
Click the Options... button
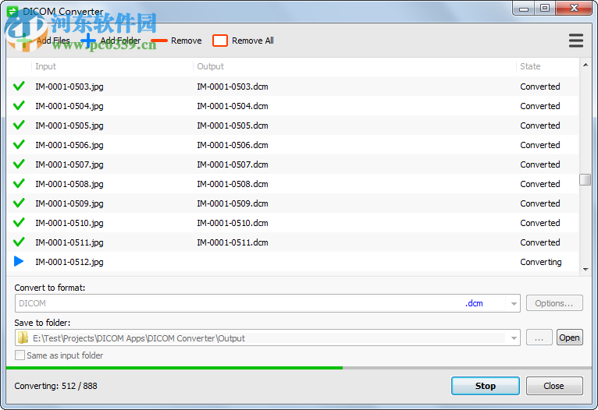(x=554, y=303)
